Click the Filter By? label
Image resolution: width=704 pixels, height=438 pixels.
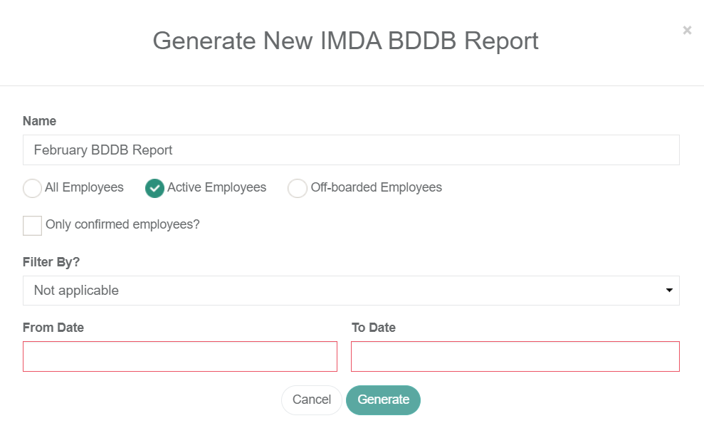click(x=51, y=262)
